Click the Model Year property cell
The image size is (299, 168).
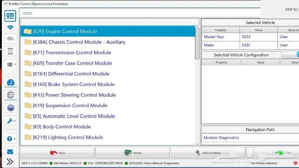pyautogui.click(x=221, y=37)
